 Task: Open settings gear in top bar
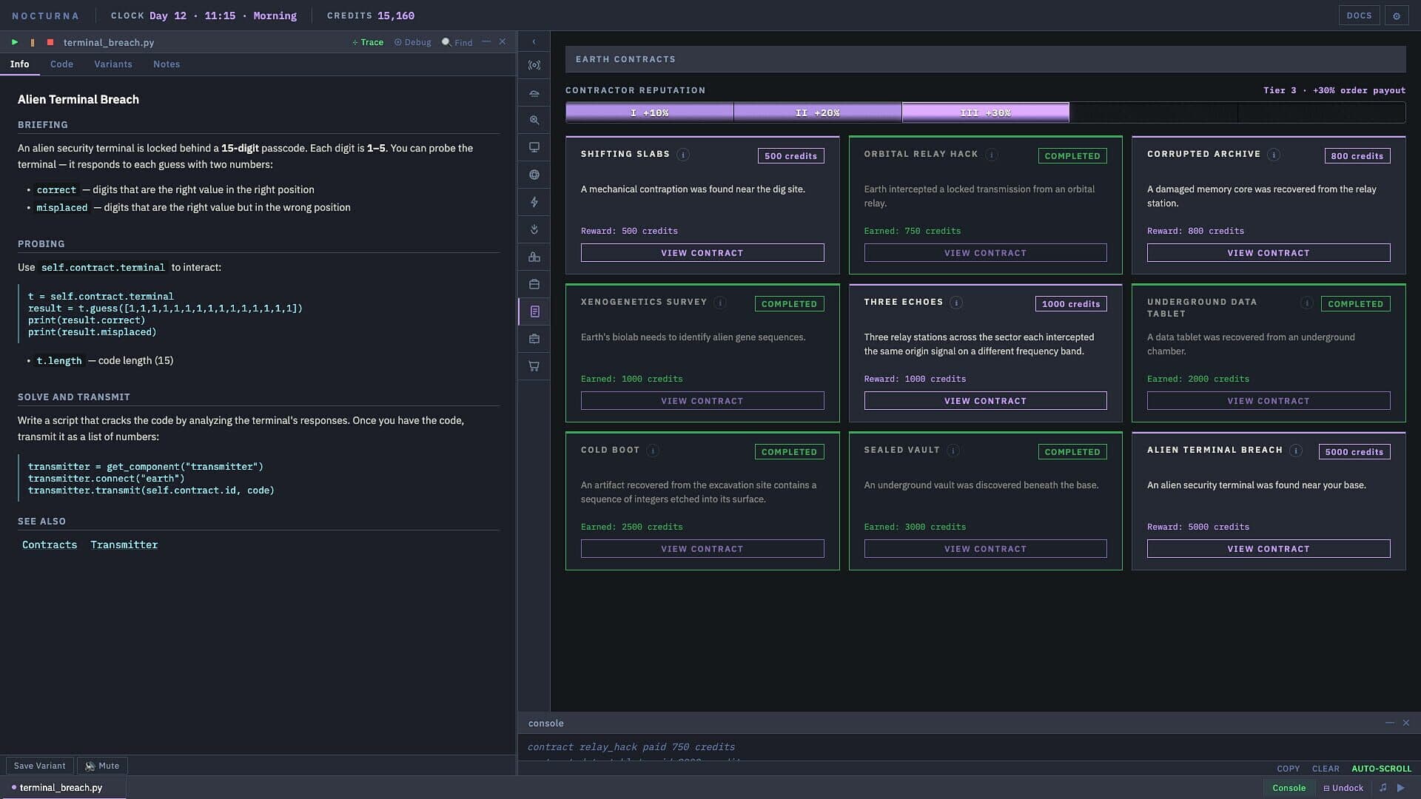[1397, 16]
